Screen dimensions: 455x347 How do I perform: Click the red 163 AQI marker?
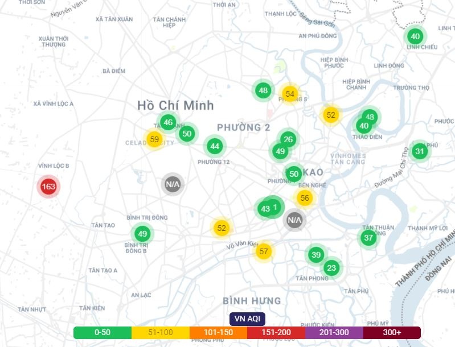coord(48,187)
